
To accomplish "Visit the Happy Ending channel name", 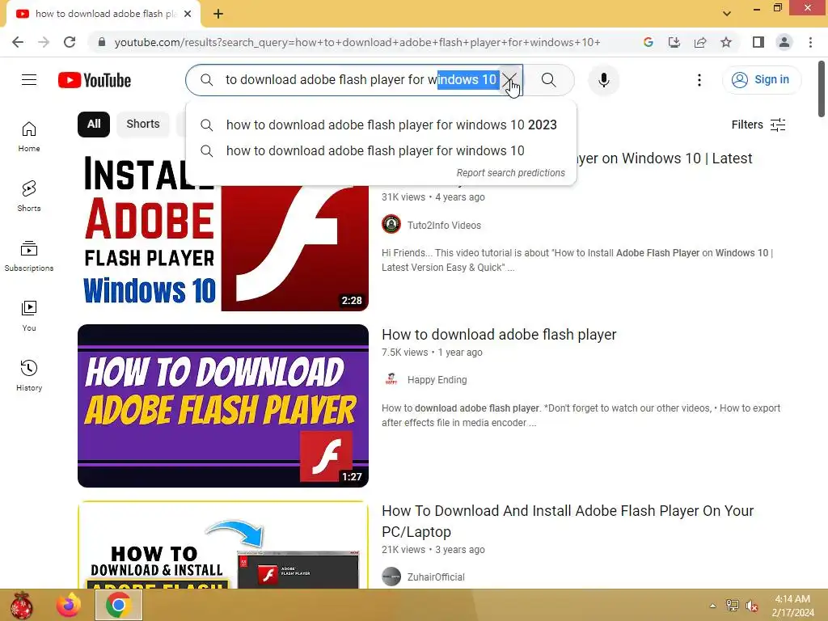I will click(x=437, y=380).
